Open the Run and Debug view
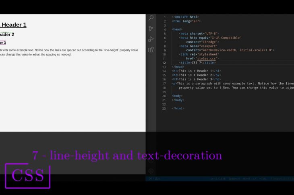294x195 pixels. [151, 39]
